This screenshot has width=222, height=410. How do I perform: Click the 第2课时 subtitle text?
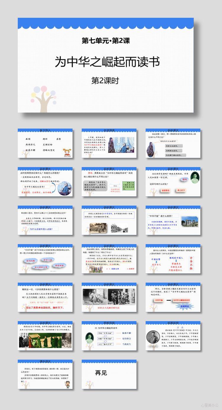[105, 81]
